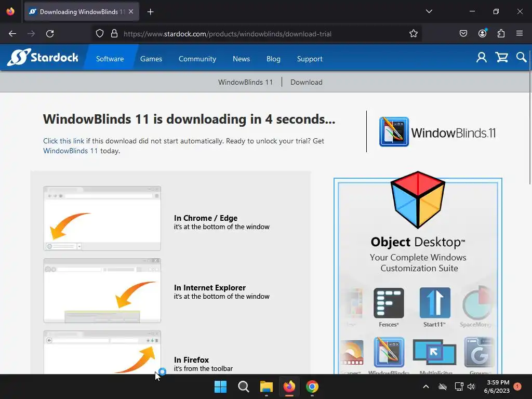Click the SpaceMonger app icon

pyautogui.click(x=477, y=303)
